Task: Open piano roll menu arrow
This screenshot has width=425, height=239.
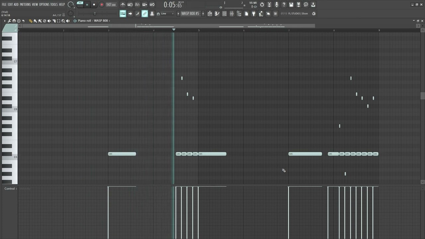Action: click(x=5, y=21)
